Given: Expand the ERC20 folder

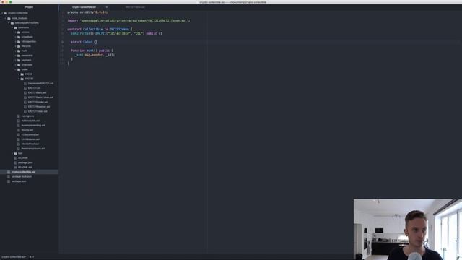Looking at the screenshot, I should [19, 74].
